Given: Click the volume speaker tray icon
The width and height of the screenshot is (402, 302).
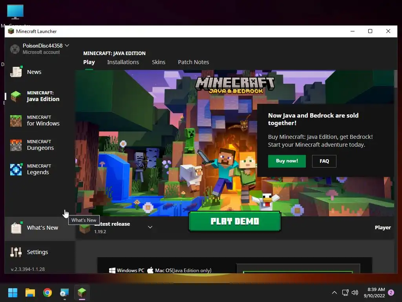Looking at the screenshot, I should [x=355, y=293].
